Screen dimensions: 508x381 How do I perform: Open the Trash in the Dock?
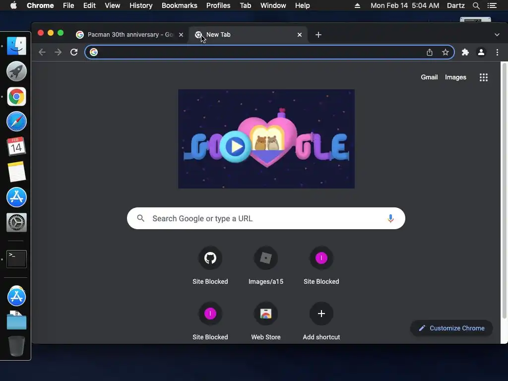pyautogui.click(x=16, y=346)
